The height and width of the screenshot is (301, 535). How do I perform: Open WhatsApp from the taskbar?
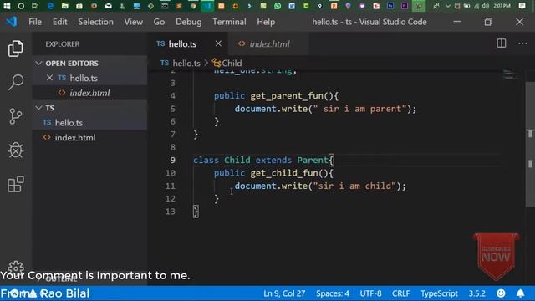click(278, 6)
